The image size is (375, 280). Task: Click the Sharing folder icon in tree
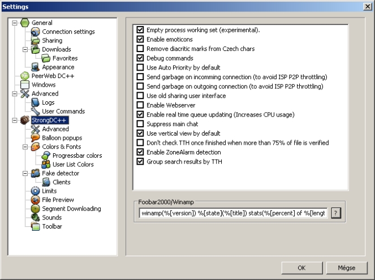(x=36, y=41)
